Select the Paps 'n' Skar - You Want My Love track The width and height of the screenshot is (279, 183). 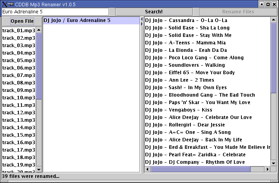[x=207, y=102]
